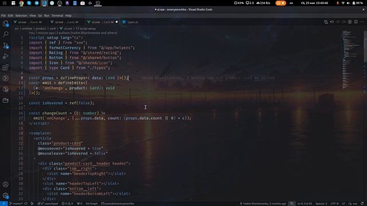367x206 pixels.
Task: Click the microphone indicator in system tray
Action: [x=338, y=3]
